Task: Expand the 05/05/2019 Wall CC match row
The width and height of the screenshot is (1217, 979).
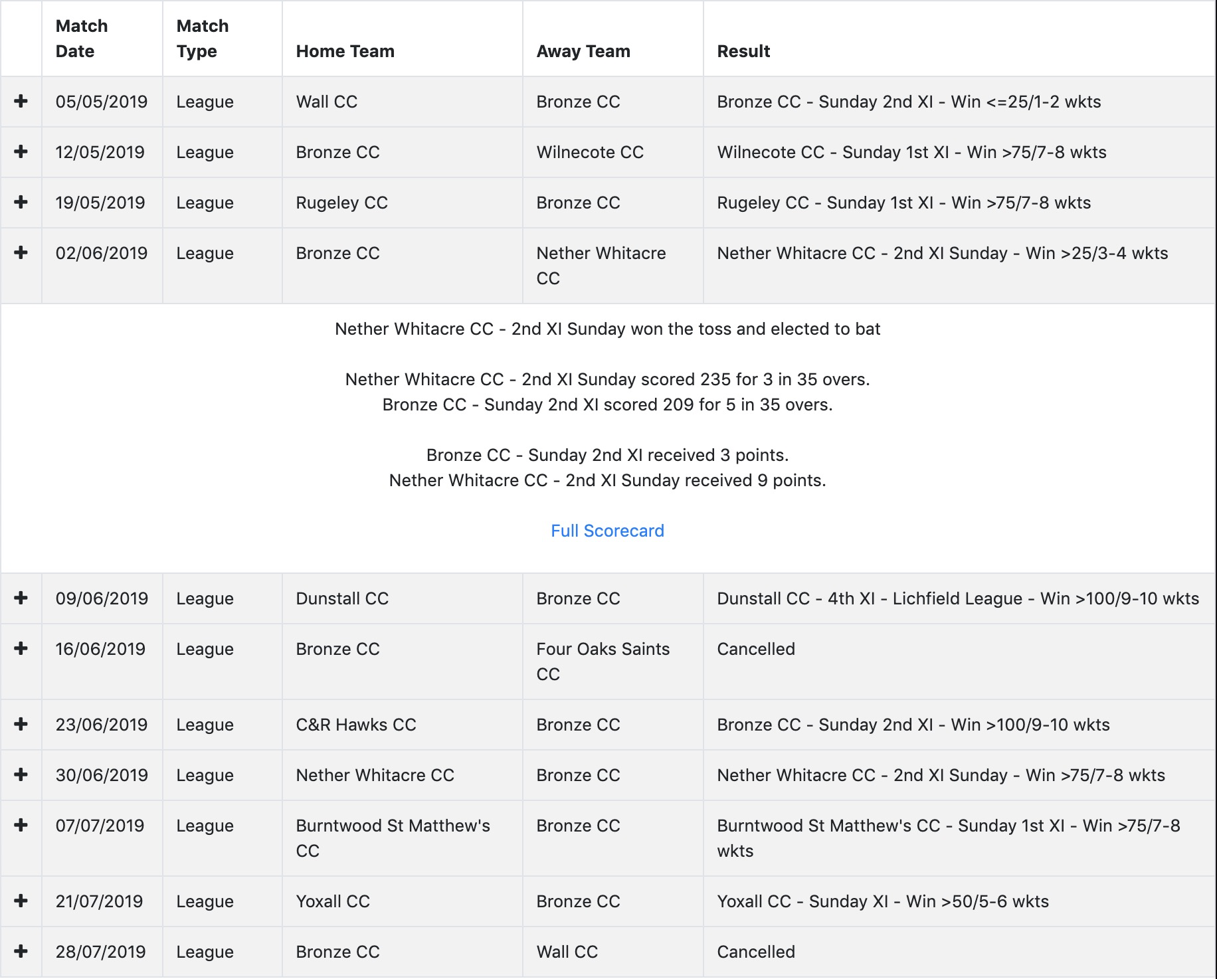Action: [x=21, y=101]
